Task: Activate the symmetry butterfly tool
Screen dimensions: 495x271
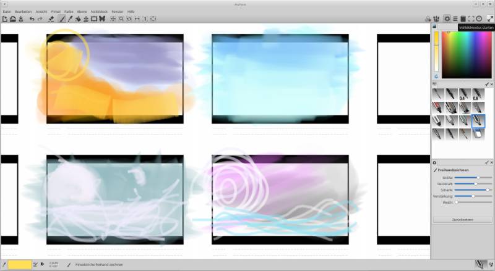Action: coord(102,19)
